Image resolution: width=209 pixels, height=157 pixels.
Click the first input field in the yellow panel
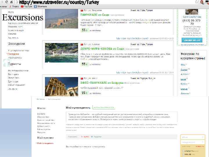pos(193,137)
